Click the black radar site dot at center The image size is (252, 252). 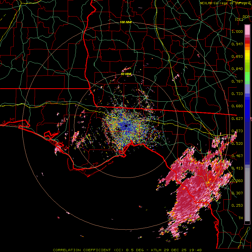[126, 125]
